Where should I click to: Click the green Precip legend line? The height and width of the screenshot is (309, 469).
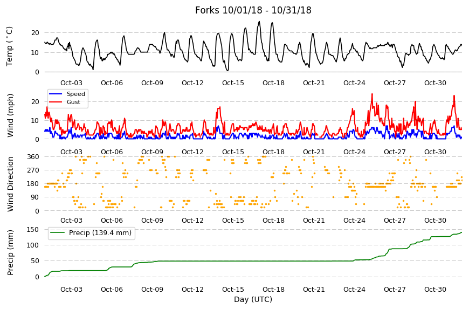coord(57,233)
